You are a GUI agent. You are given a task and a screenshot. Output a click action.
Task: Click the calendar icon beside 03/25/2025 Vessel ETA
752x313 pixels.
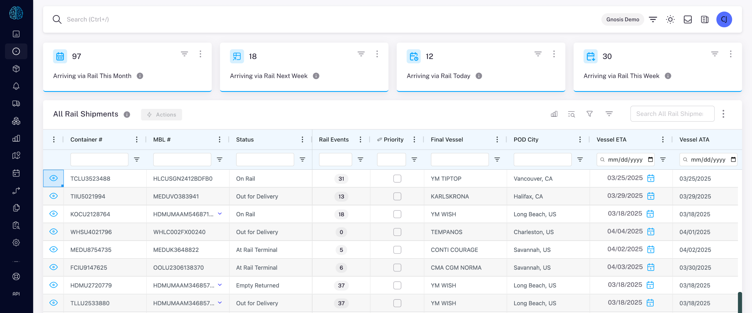click(651, 178)
